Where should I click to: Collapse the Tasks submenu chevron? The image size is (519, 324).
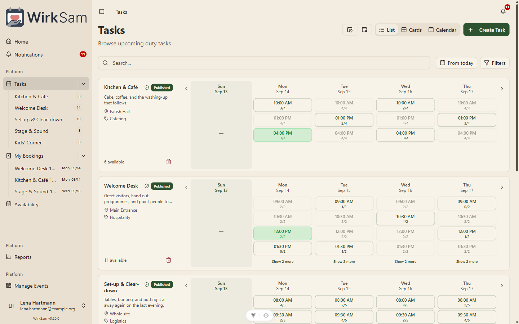point(84,84)
